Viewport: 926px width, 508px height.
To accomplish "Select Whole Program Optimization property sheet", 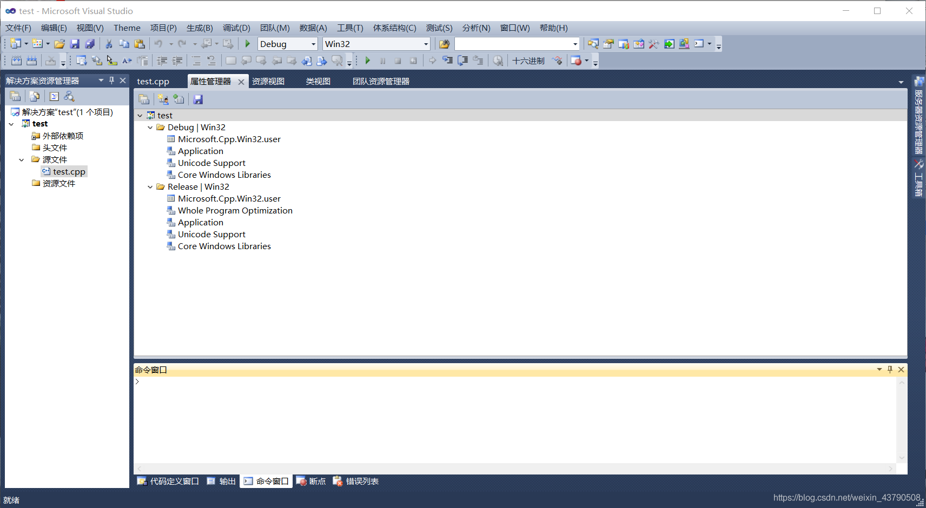I will (235, 211).
